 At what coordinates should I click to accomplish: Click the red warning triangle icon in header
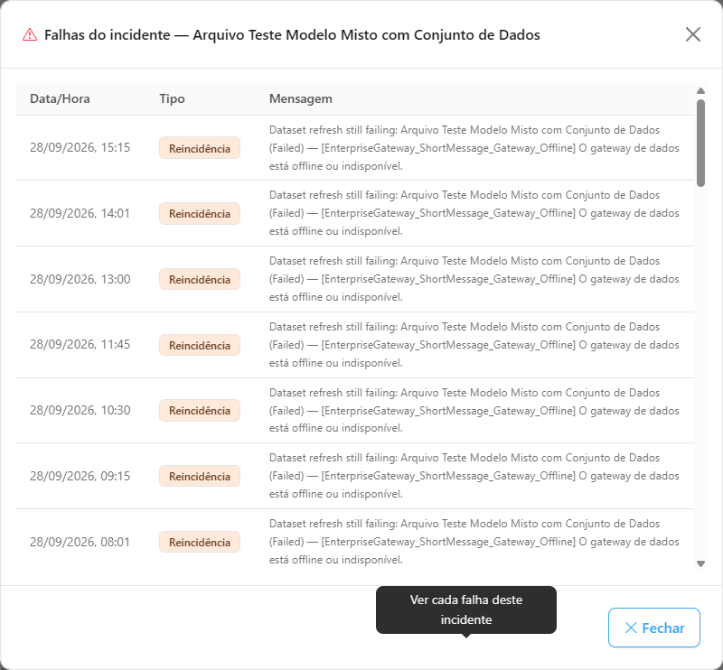pos(30,34)
